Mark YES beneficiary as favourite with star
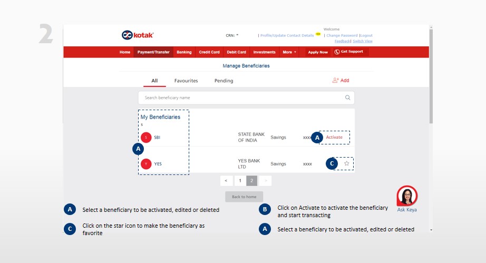 pyautogui.click(x=346, y=163)
